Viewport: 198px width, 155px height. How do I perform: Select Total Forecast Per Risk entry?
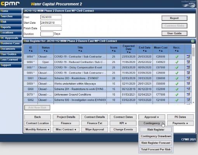(156, 149)
